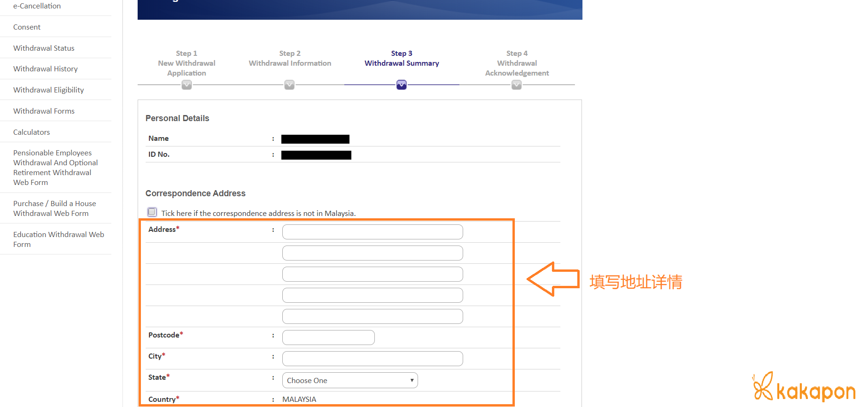The width and height of the screenshot is (861, 407).
Task: Click the fifth Address line field
Action: 372,316
